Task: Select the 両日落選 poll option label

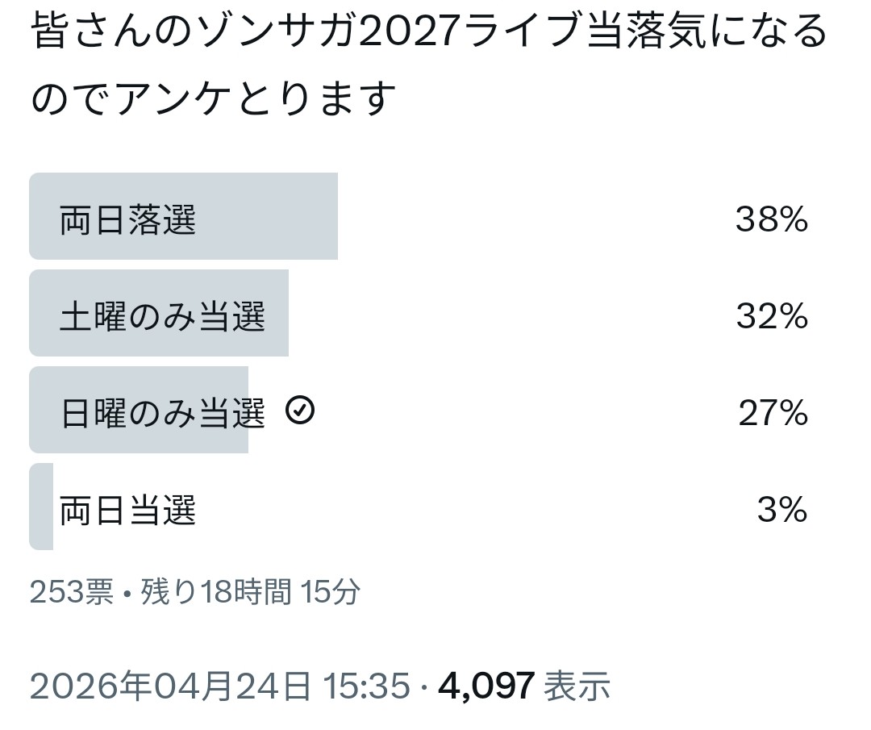Action: (x=128, y=219)
